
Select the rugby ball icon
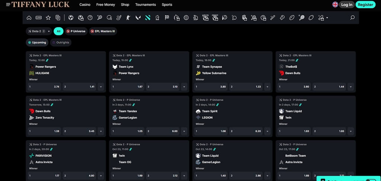coord(292,18)
